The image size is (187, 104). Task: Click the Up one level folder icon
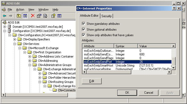tap(19, 16)
